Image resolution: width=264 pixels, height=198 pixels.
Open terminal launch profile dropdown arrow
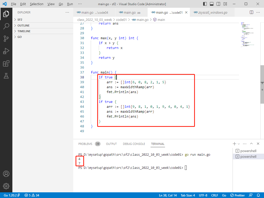pyautogui.click(x=238, y=144)
